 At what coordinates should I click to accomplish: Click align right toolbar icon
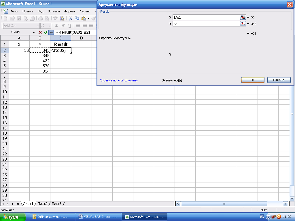click(91, 26)
